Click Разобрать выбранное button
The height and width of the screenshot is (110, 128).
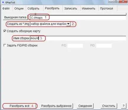tap(56, 106)
